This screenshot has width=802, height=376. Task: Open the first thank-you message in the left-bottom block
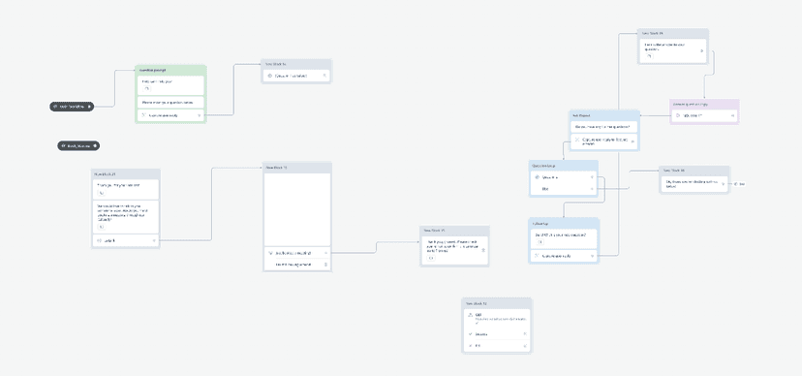tap(126, 189)
